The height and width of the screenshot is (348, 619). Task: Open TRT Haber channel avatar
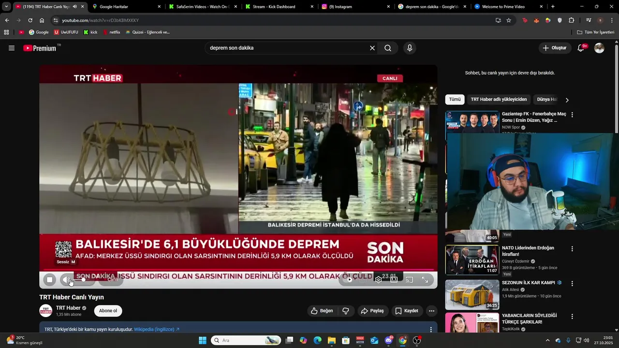[x=46, y=311]
